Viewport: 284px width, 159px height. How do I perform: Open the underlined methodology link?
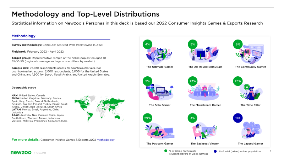tap(105, 140)
